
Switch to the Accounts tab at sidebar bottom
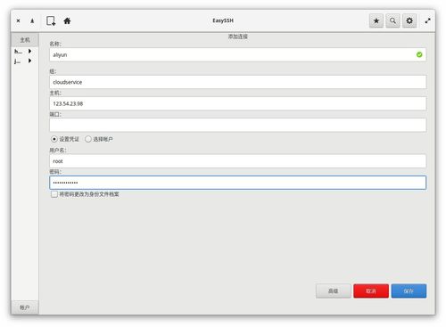tap(25, 307)
